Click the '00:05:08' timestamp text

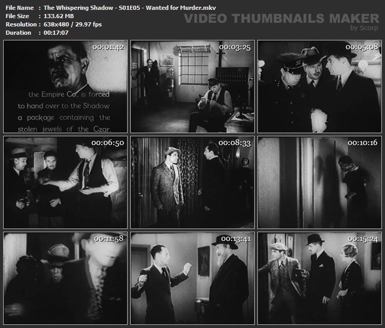tap(362, 47)
